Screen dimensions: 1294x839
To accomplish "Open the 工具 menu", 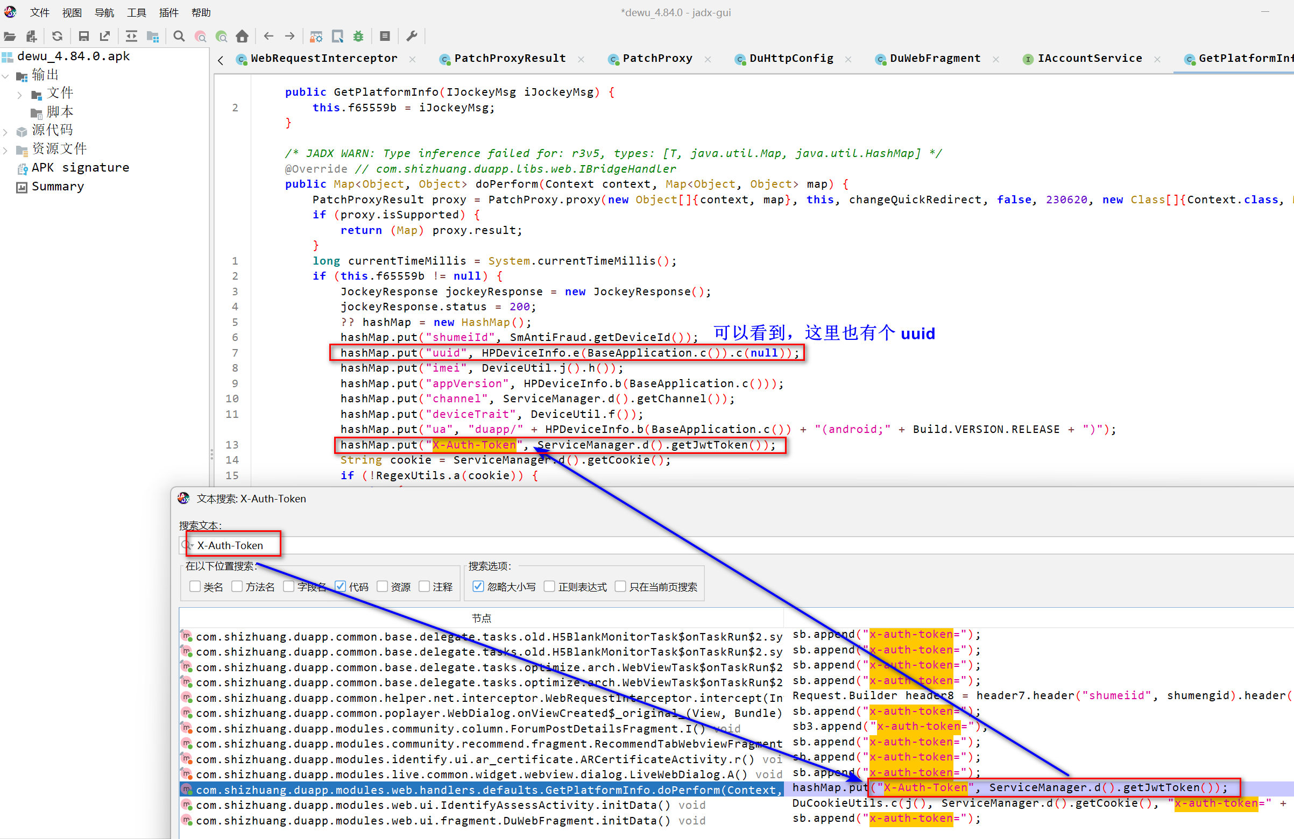I will pyautogui.click(x=137, y=12).
